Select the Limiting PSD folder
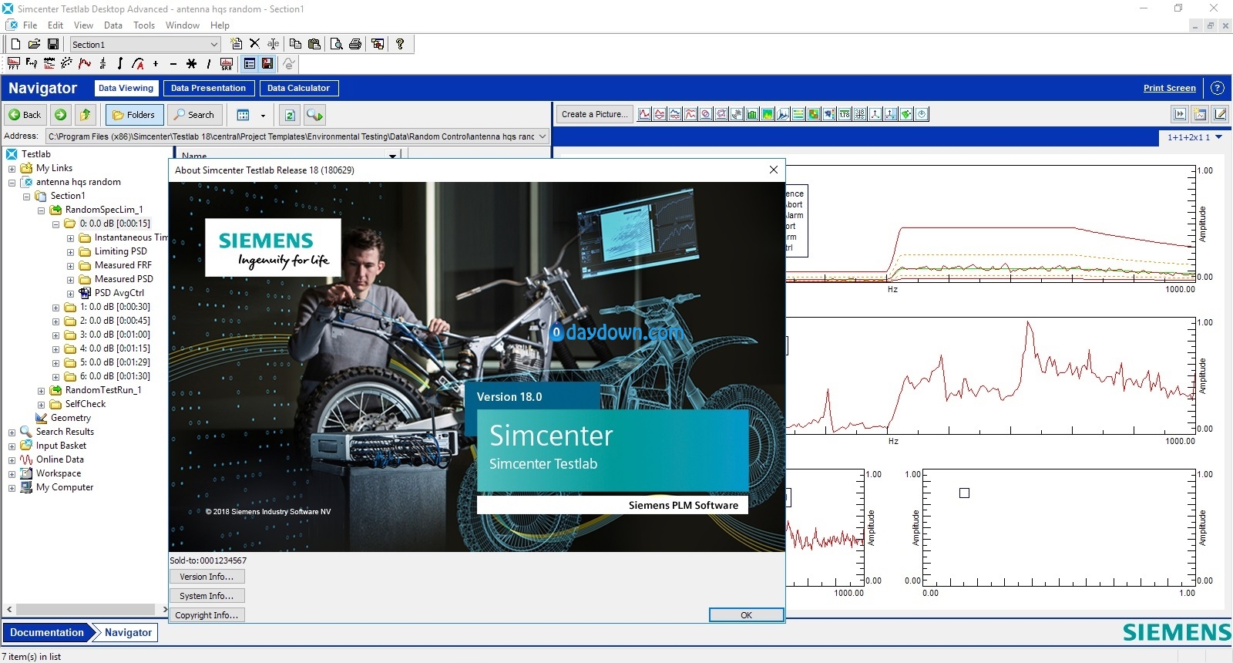This screenshot has height=663, width=1233. pyautogui.click(x=120, y=251)
